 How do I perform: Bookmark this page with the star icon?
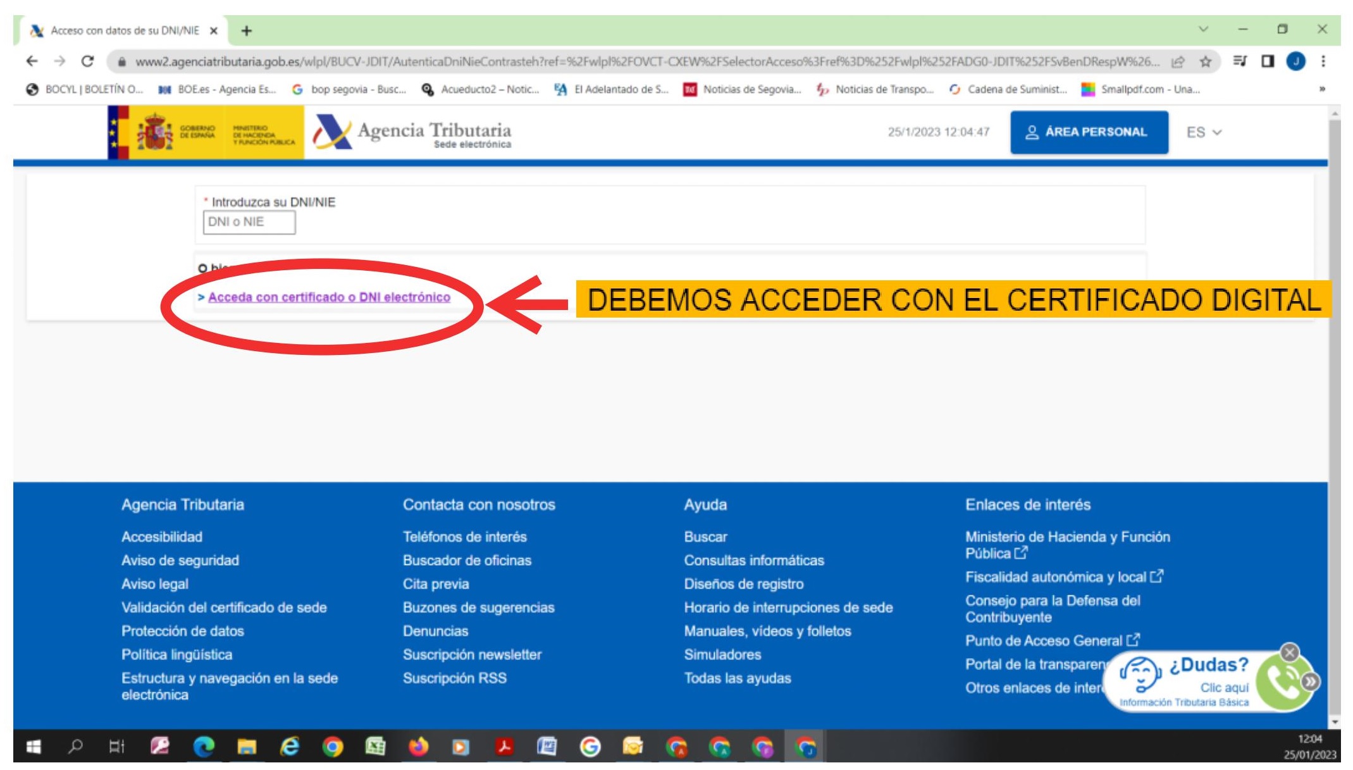[1205, 61]
